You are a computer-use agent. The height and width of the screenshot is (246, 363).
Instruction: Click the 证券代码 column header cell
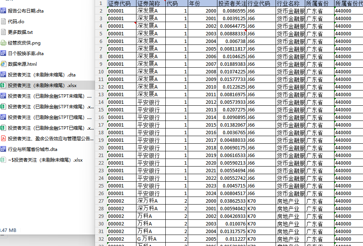click(x=121, y=3)
